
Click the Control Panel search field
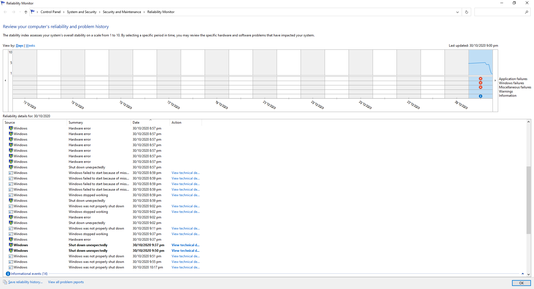tap(499, 12)
